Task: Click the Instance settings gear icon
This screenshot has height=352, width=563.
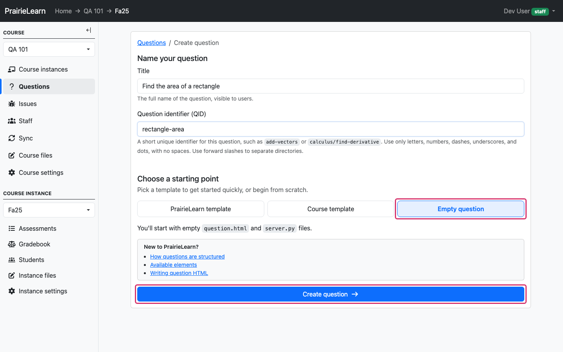Action: click(x=12, y=291)
